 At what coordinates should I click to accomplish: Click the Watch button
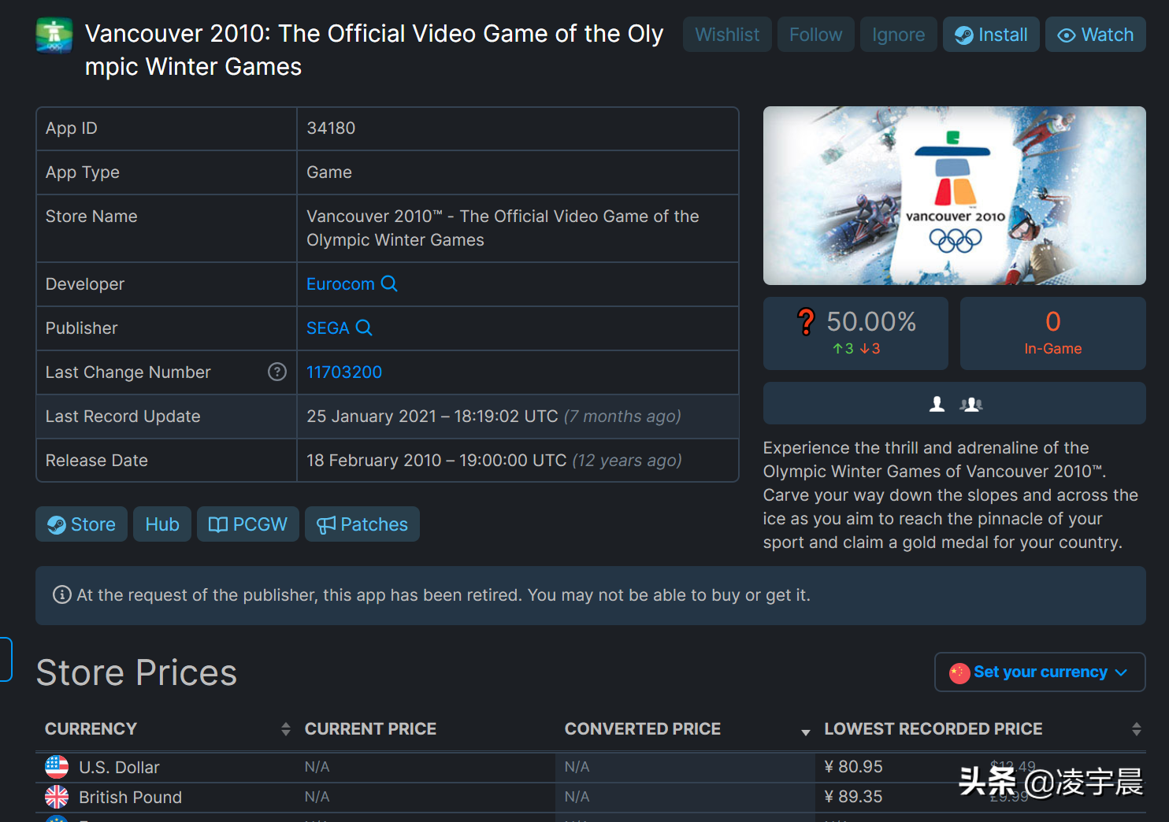pos(1095,35)
